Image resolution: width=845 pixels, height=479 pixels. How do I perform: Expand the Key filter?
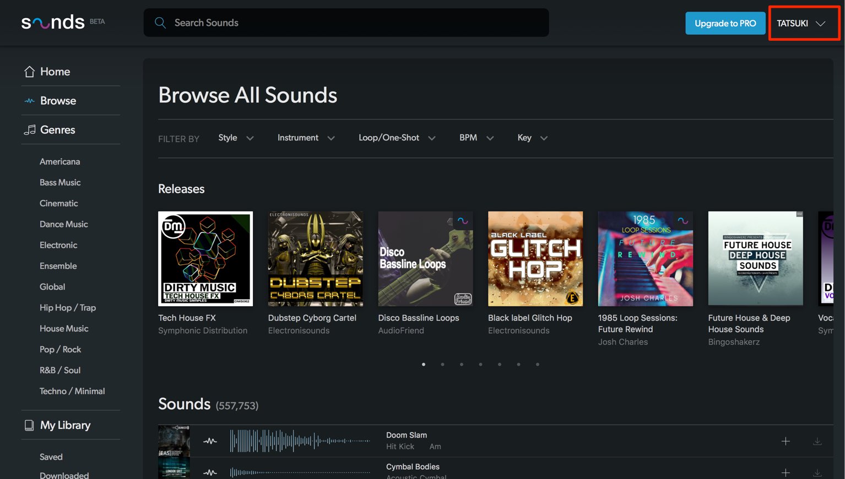532,138
